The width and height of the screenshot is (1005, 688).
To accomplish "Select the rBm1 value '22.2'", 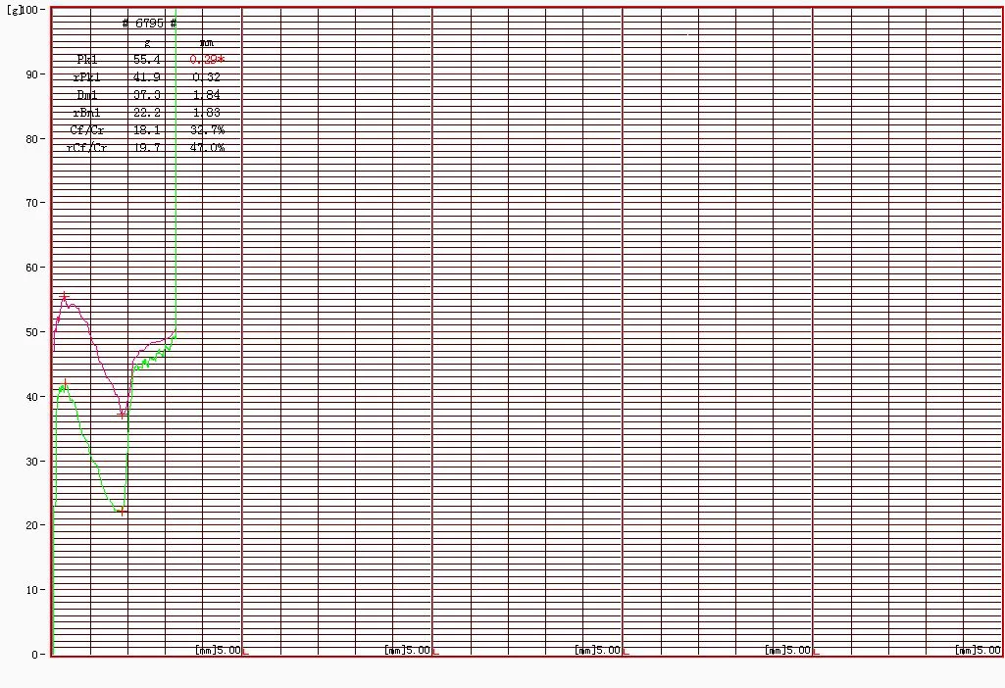I will click(x=147, y=113).
